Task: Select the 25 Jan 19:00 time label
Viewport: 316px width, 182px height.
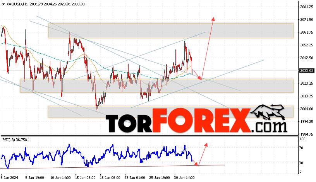Action: tap(160, 178)
